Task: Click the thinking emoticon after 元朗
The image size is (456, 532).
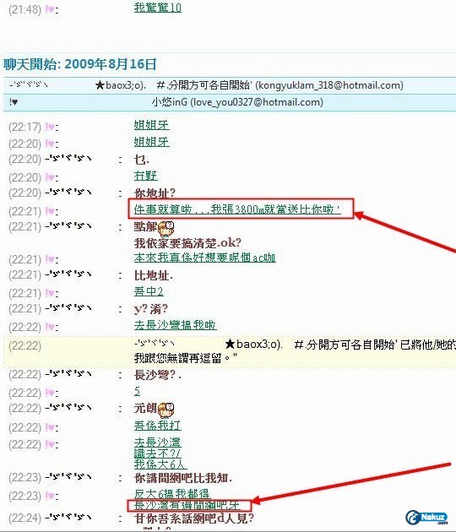Action: 166,410
